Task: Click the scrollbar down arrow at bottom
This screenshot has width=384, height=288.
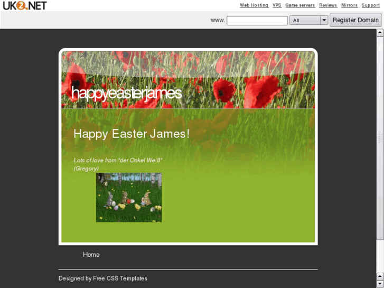Action: pos(380,284)
